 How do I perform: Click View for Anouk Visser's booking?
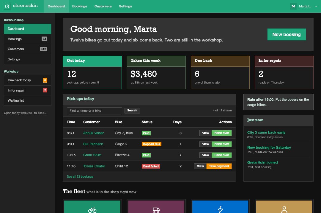(x=206, y=133)
